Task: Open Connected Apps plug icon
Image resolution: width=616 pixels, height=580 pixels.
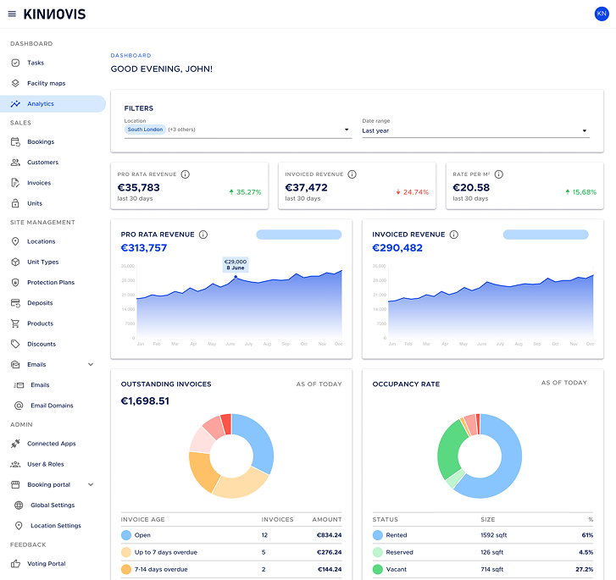Action: coord(15,444)
